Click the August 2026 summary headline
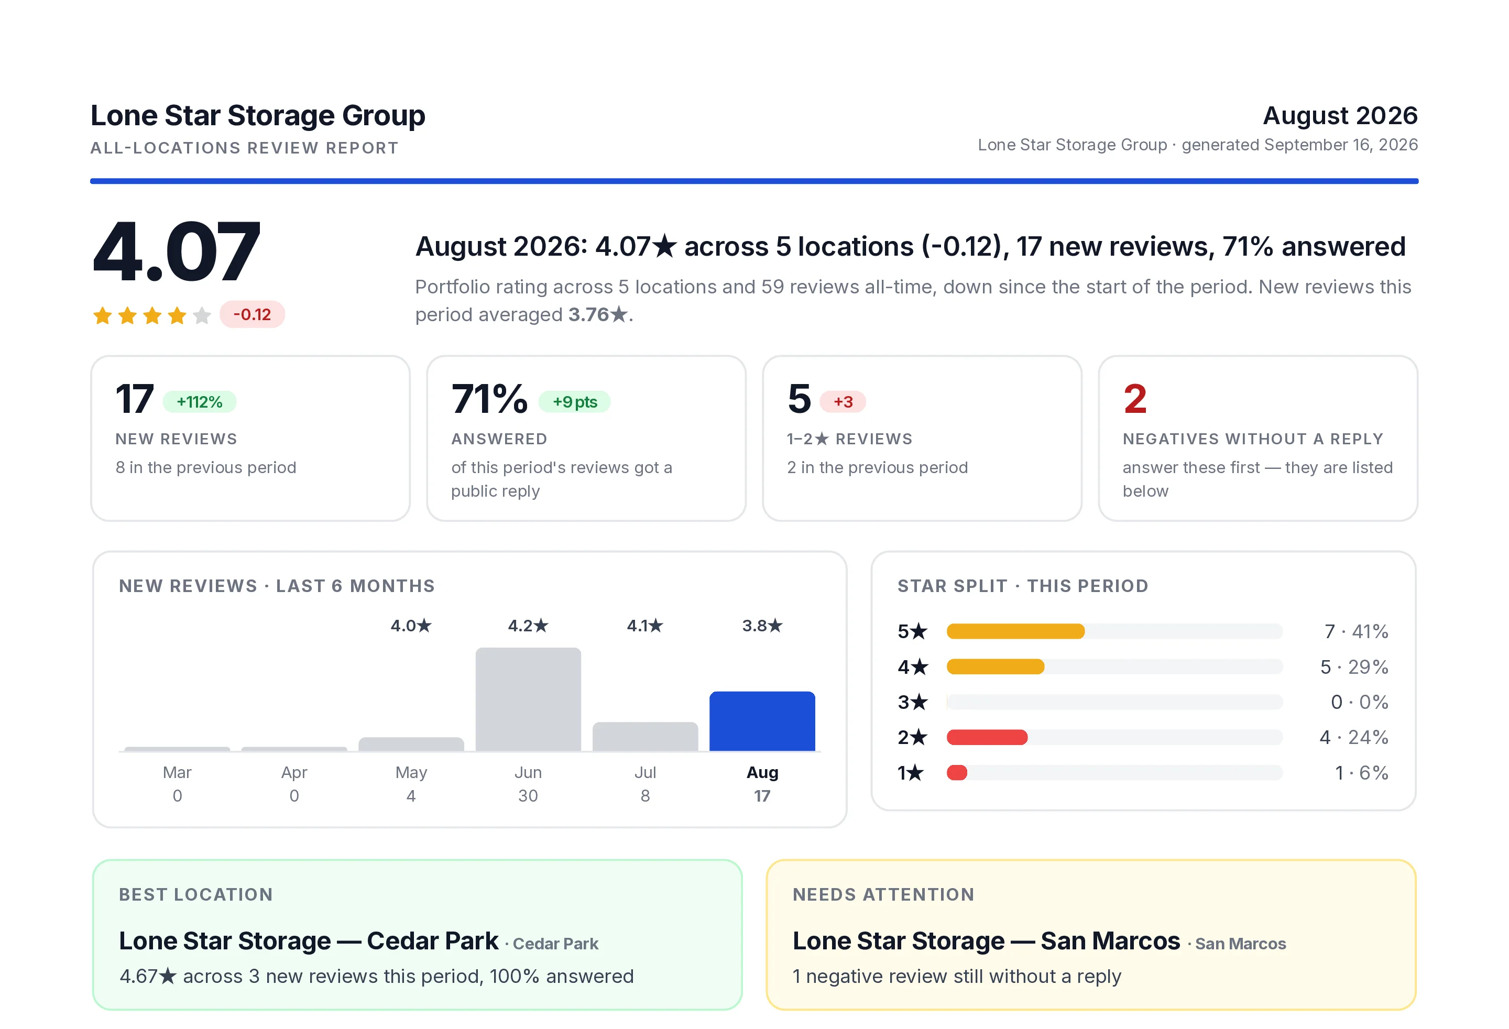The width and height of the screenshot is (1509, 1029). tap(910, 247)
